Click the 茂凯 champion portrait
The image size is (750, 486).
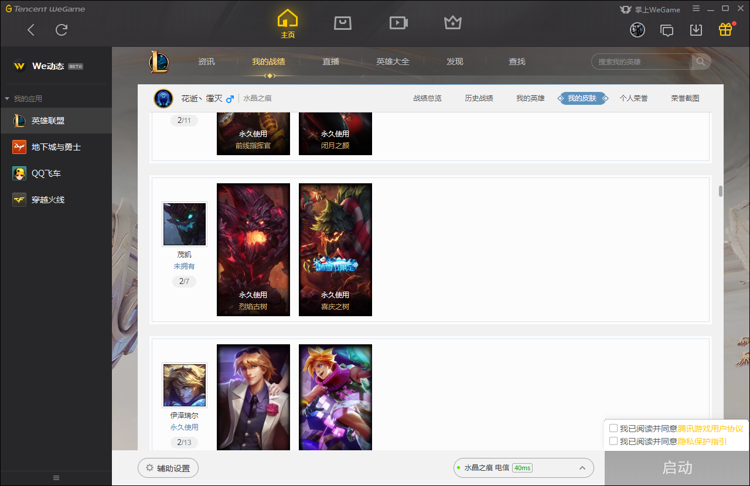click(x=184, y=224)
